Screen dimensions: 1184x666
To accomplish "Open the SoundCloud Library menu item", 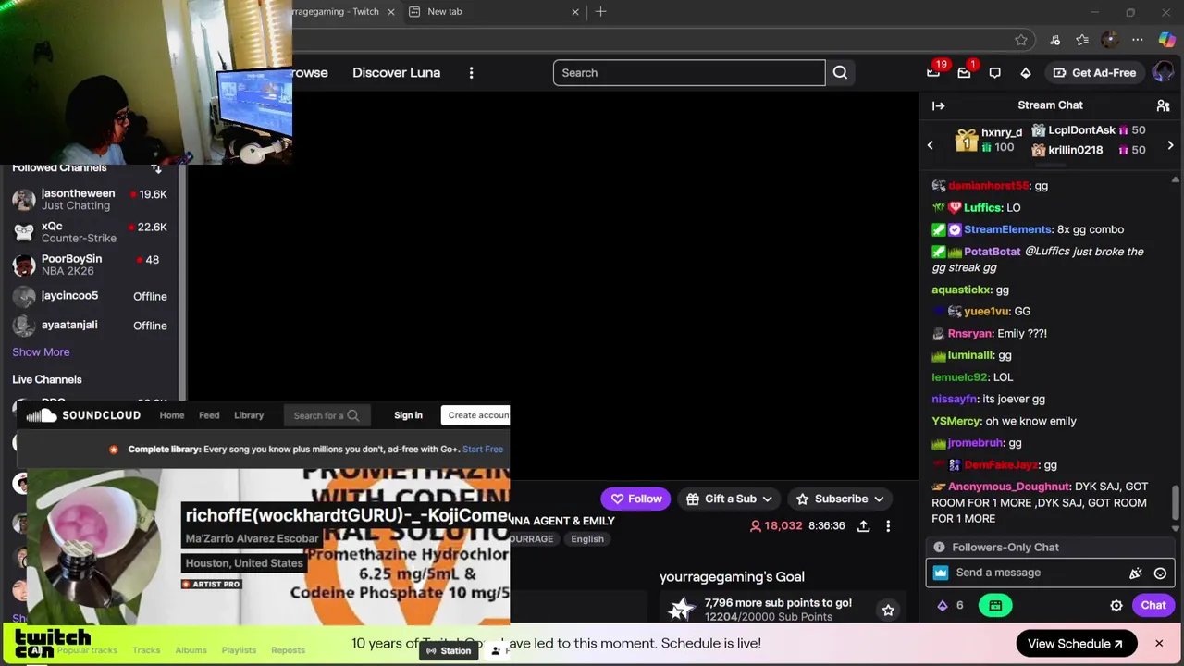I will (x=249, y=415).
